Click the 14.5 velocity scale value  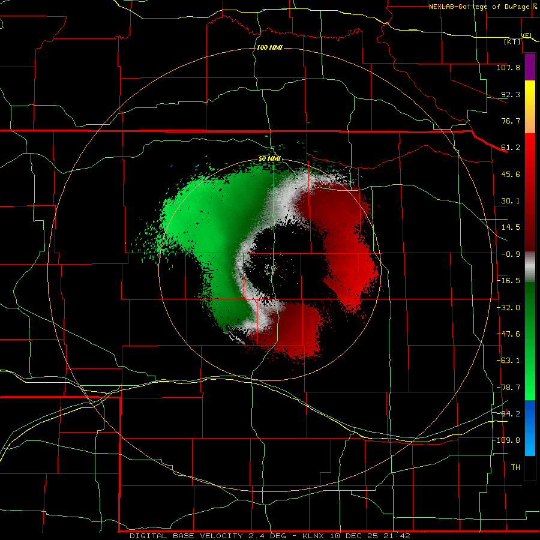(511, 227)
